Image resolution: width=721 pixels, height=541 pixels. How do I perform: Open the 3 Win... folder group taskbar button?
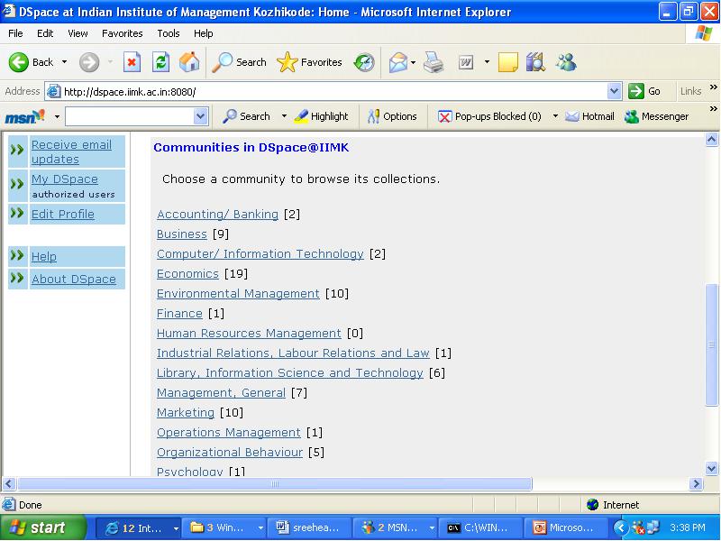[x=224, y=527]
